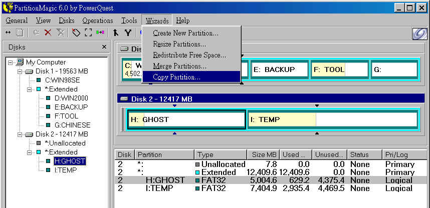Select the E: BACKUP partition block on Disk 1 map
Viewport: 430px width, 208px height.
click(x=280, y=70)
